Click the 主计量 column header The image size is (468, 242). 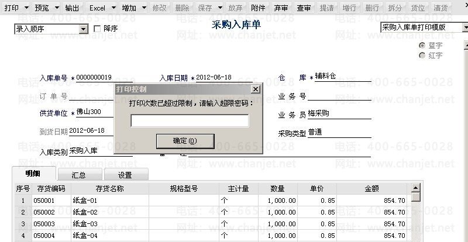(239, 189)
